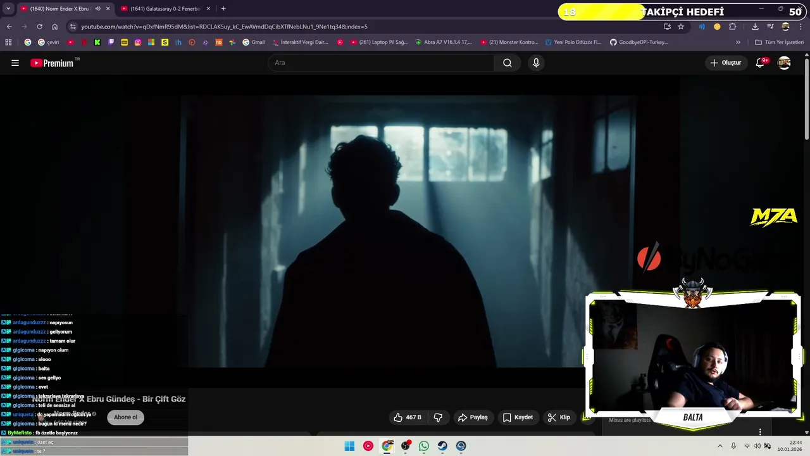Save the video with Kaydet
The height and width of the screenshot is (456, 810).
click(x=518, y=417)
